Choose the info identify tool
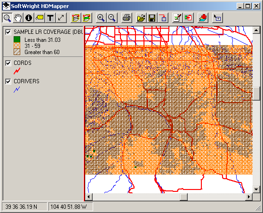Screen dimensions: 263x213 point(29,18)
